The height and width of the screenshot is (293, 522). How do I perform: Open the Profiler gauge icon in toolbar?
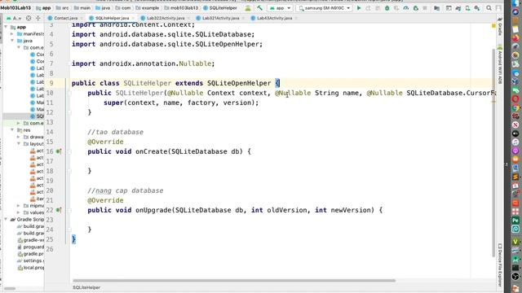click(x=406, y=8)
